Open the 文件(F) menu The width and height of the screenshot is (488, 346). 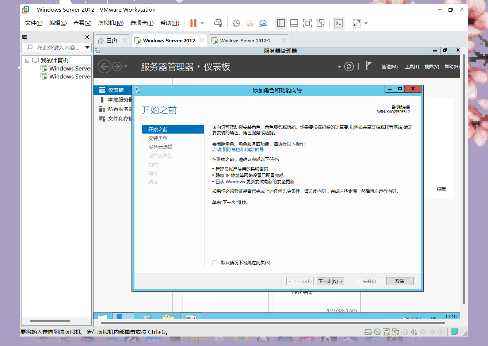(34, 23)
